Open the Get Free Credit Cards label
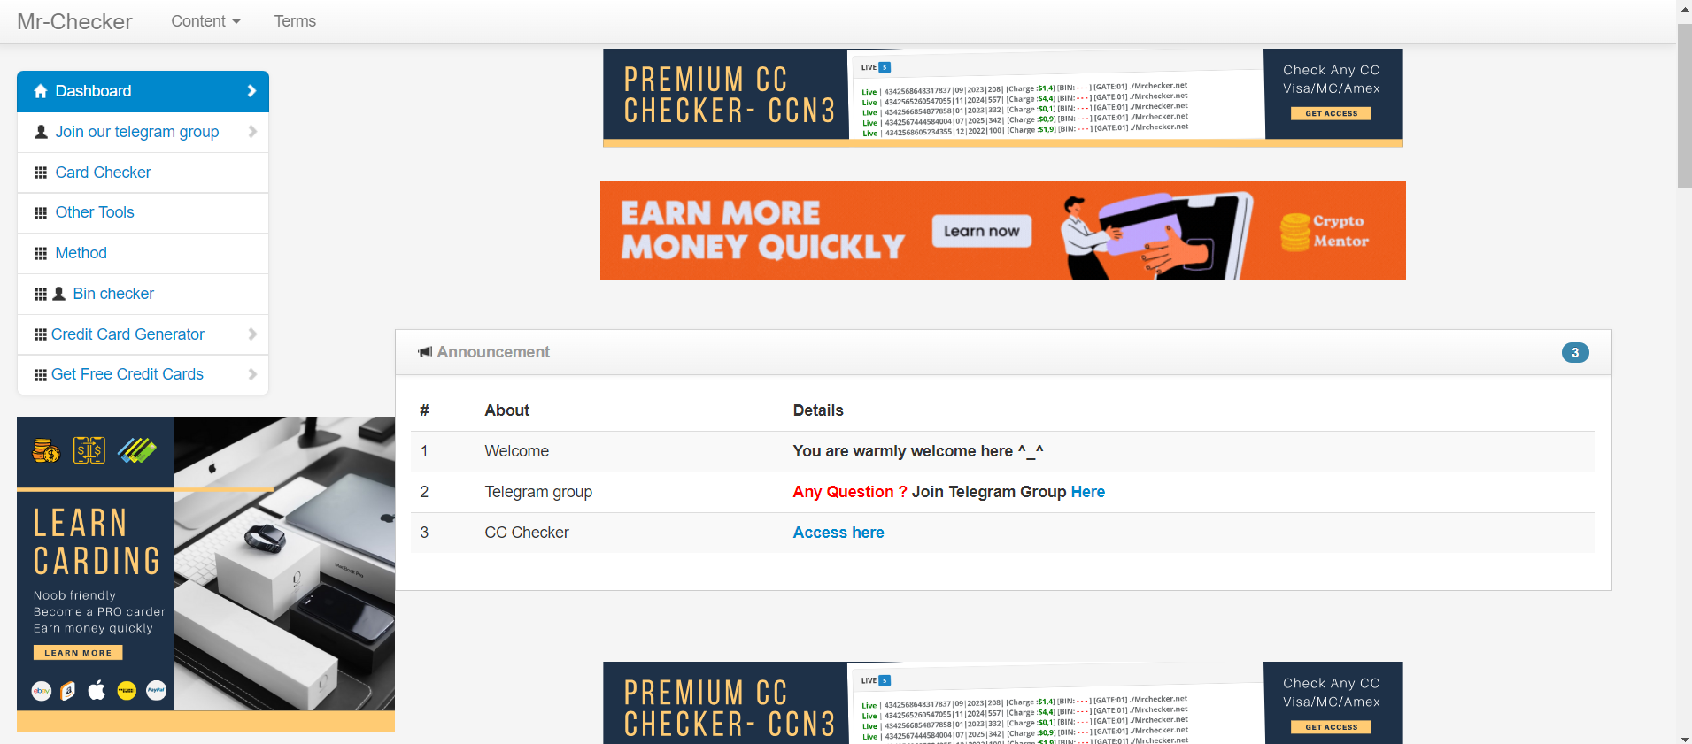1692x744 pixels. pyautogui.click(x=127, y=374)
